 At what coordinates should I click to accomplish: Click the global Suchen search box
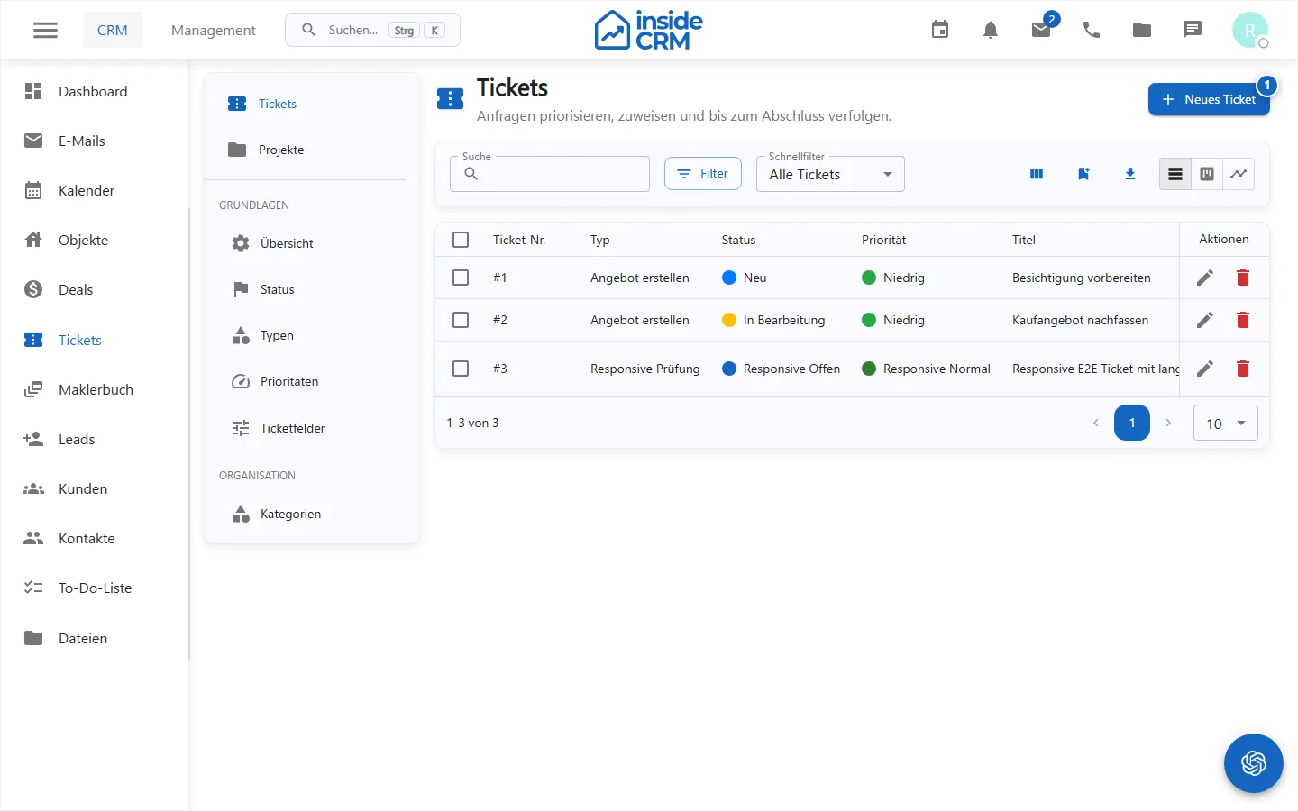pyautogui.click(x=372, y=30)
